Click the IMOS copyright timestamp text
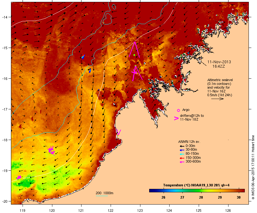 coord(253,167)
